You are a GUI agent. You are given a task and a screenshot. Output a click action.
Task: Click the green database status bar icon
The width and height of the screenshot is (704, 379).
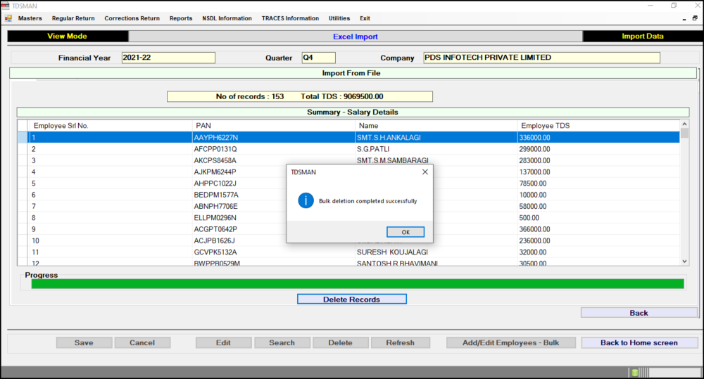click(635, 372)
